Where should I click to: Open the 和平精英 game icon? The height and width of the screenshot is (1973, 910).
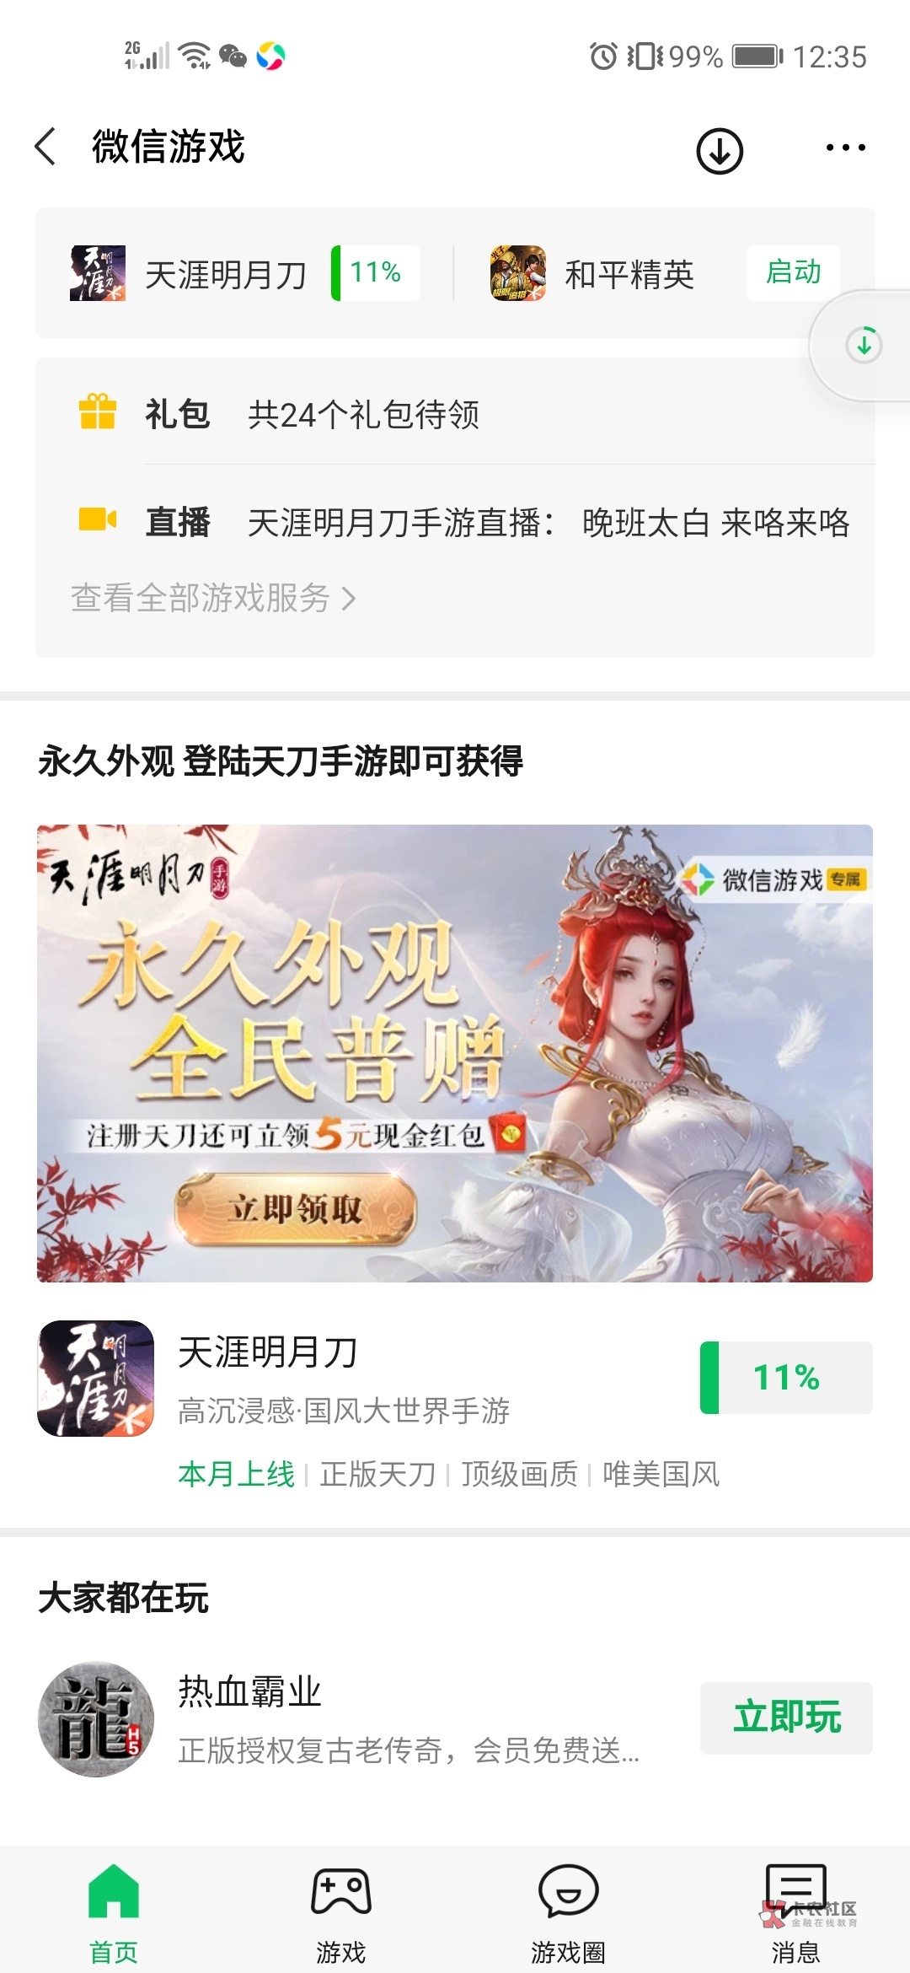click(x=518, y=273)
